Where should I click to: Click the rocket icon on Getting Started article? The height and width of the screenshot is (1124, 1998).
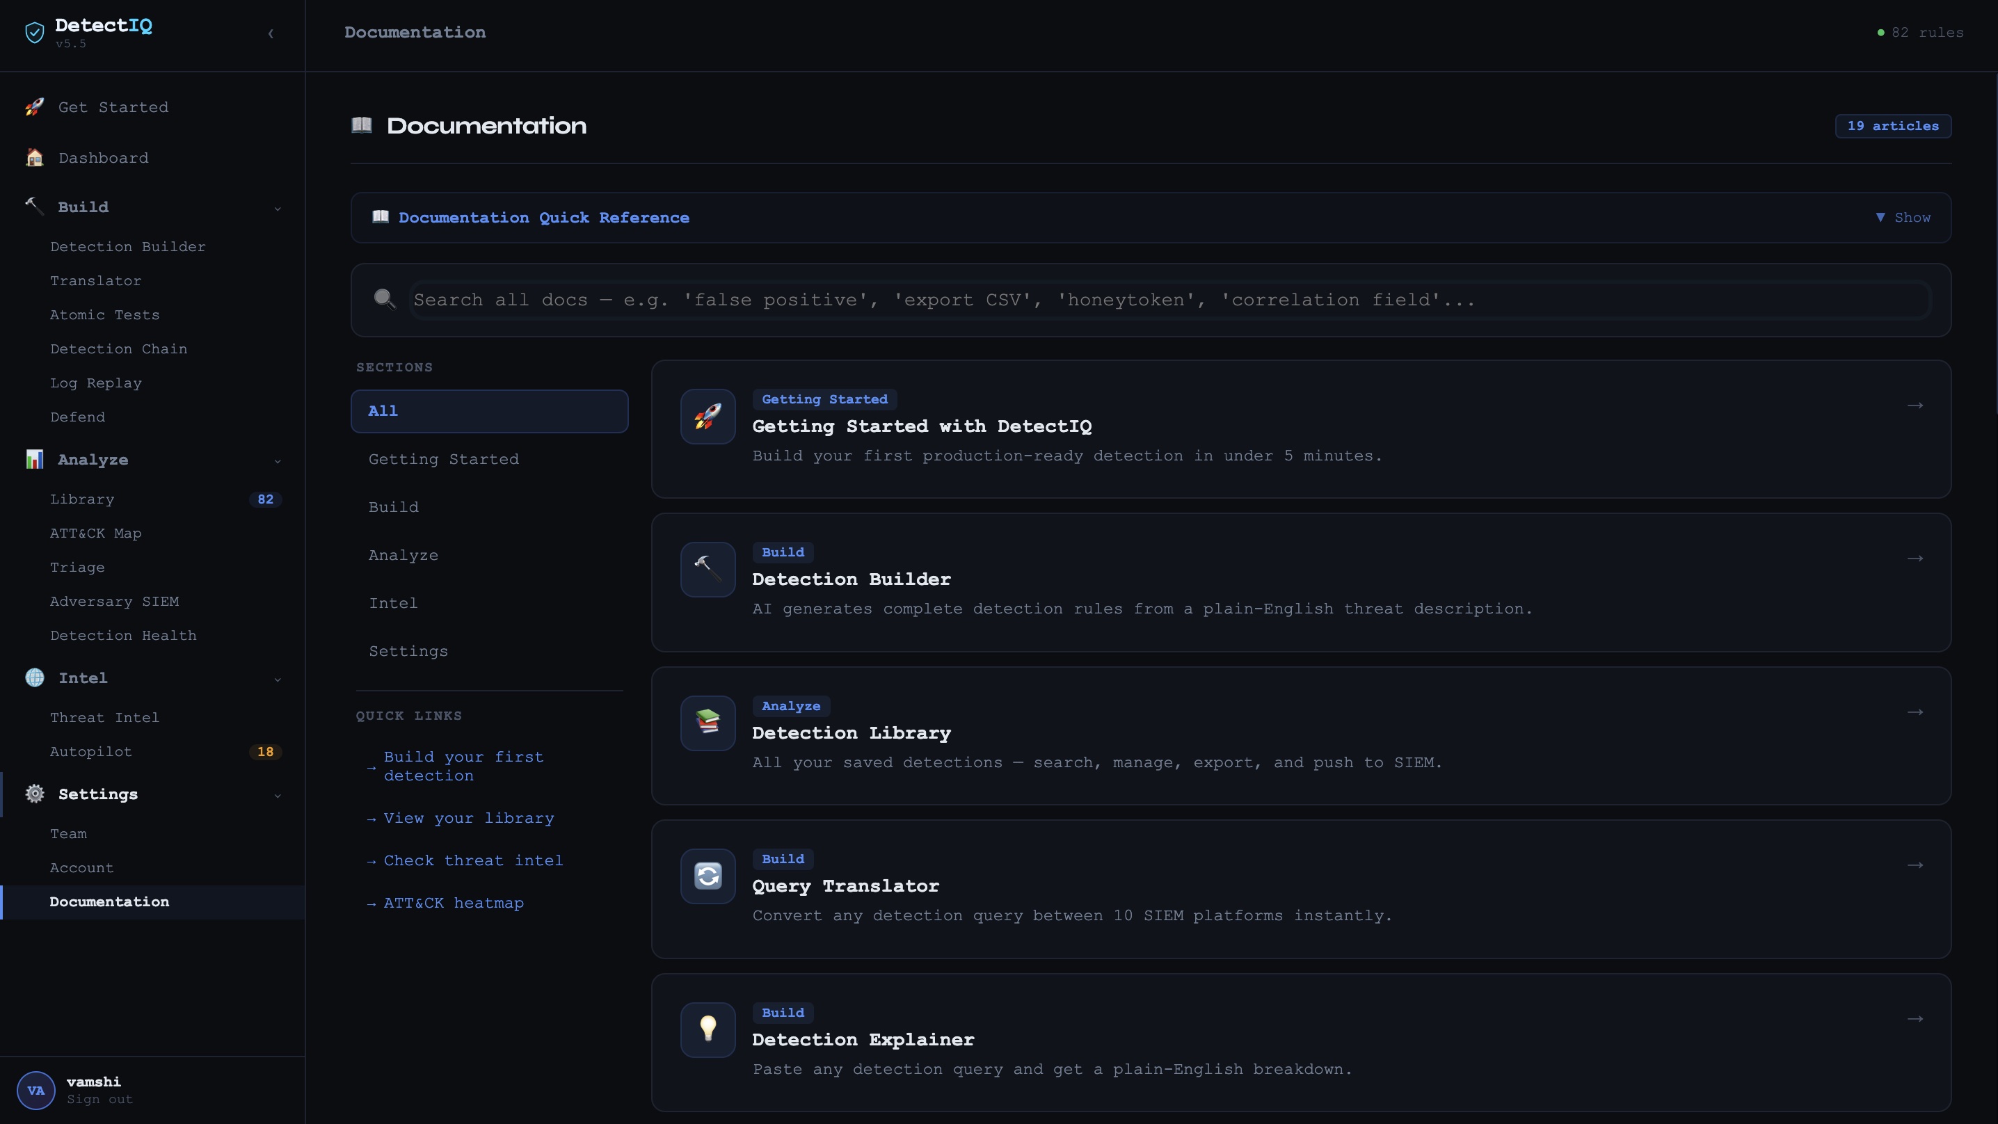[x=708, y=417]
